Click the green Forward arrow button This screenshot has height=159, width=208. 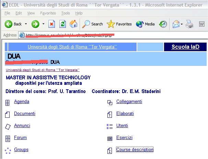click(35, 24)
